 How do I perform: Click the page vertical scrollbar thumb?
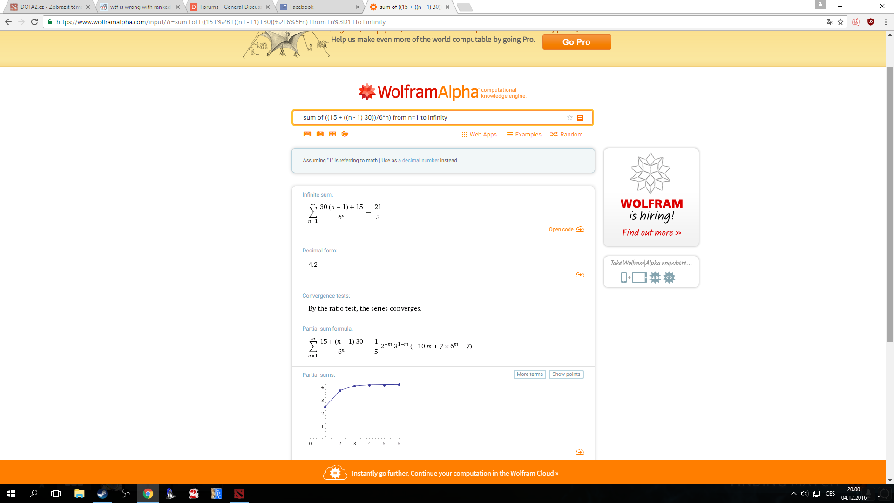tap(890, 204)
